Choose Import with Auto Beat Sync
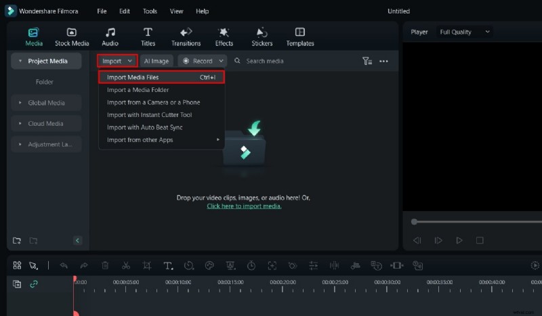542x316 pixels. (161, 127)
